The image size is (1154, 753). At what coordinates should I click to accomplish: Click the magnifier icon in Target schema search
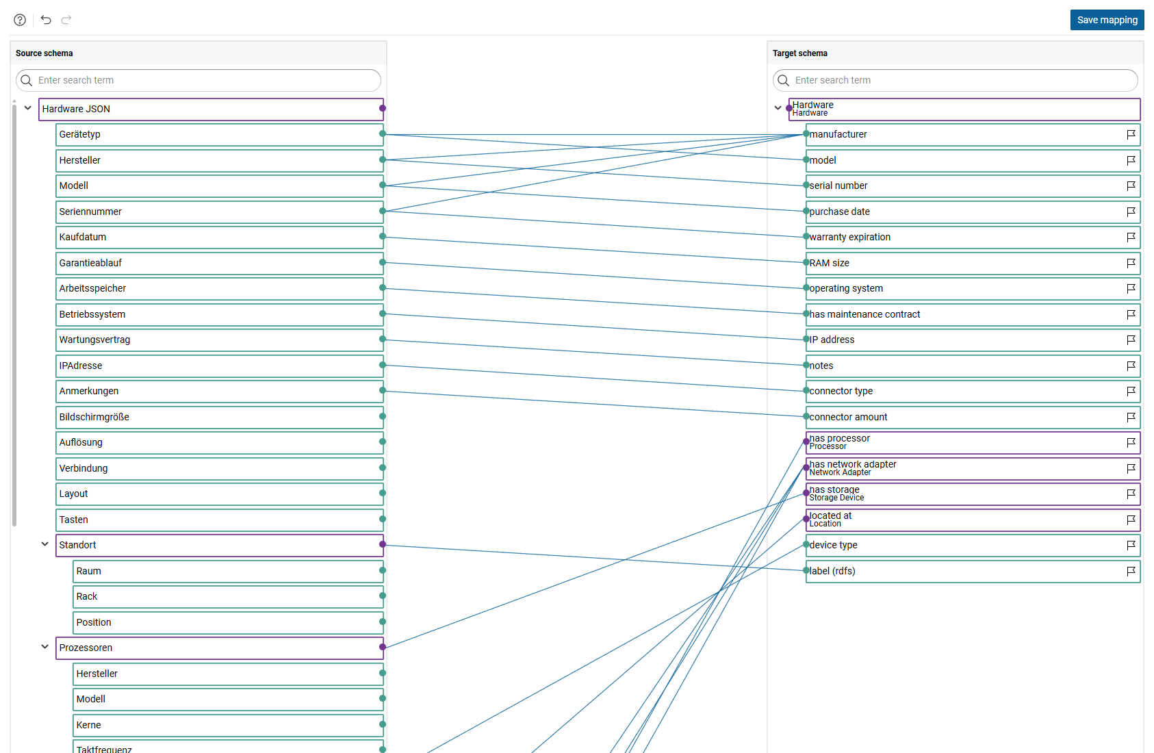click(x=783, y=80)
